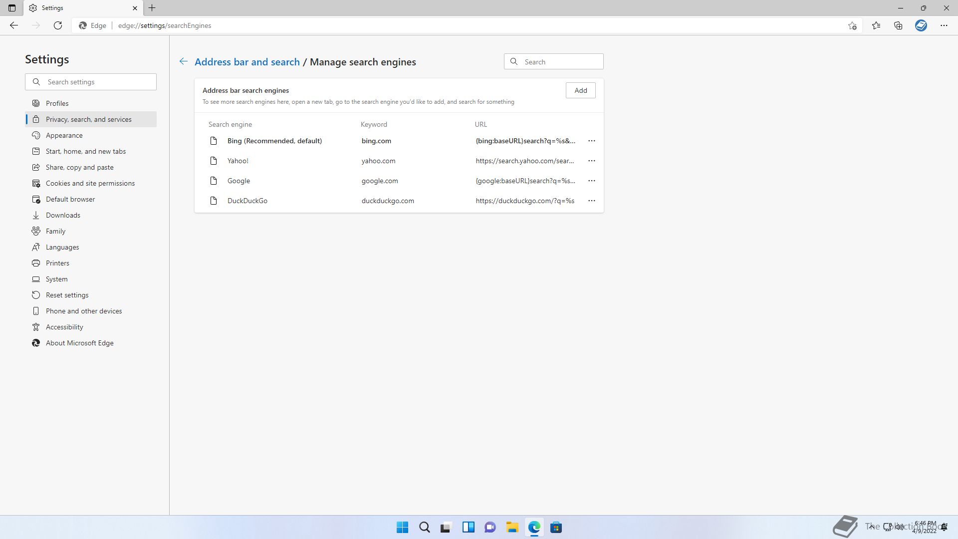Open more actions for Google row
This screenshot has height=539, width=958.
(x=592, y=181)
